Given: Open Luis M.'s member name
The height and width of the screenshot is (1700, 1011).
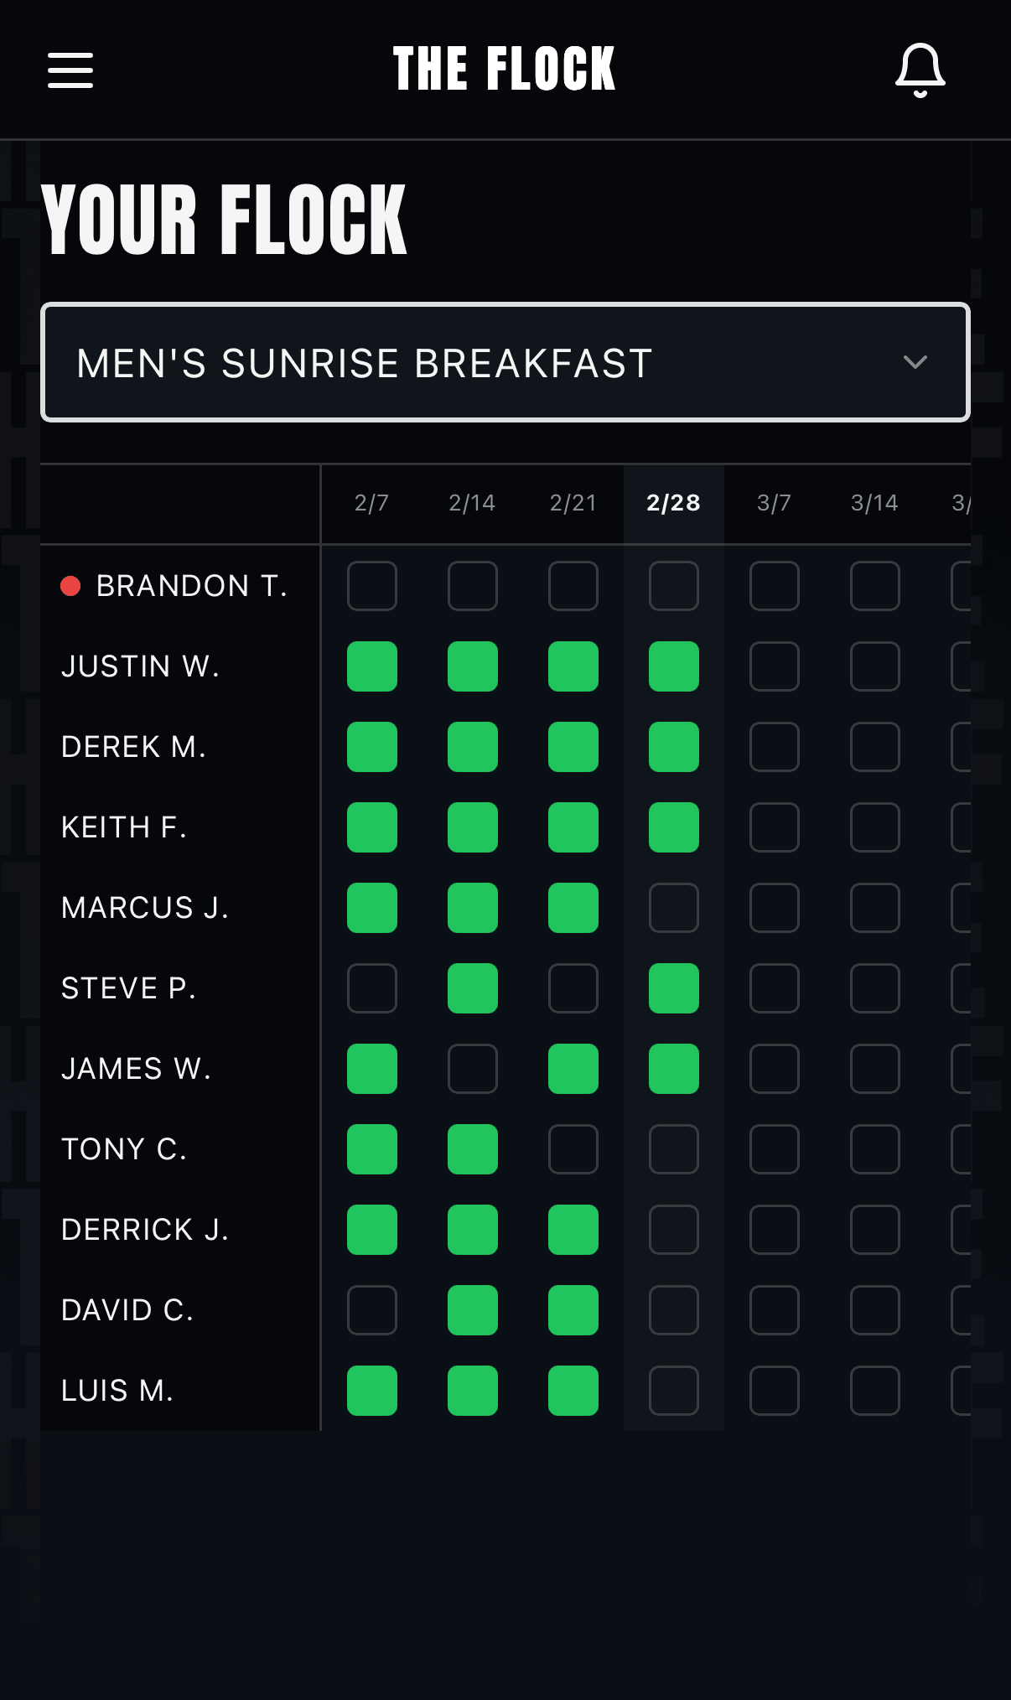Looking at the screenshot, I should click(x=117, y=1391).
